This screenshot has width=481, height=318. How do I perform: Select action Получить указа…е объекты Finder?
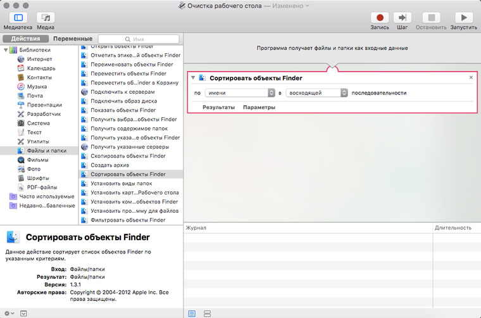pos(131,137)
